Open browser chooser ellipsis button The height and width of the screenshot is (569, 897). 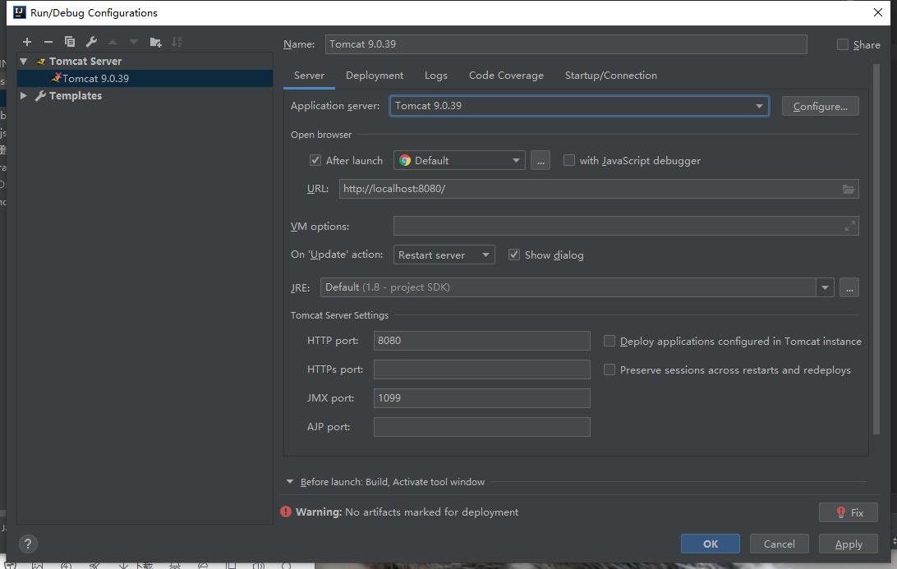pos(540,161)
